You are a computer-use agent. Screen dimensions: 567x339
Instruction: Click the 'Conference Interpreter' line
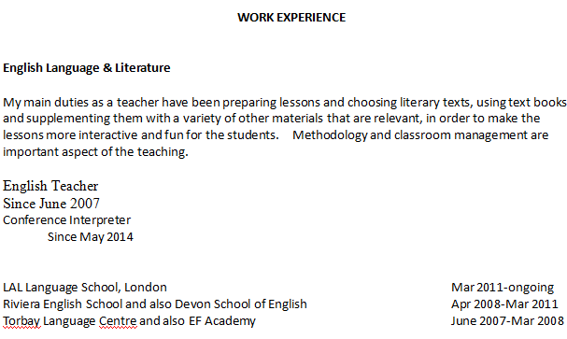pos(66,220)
